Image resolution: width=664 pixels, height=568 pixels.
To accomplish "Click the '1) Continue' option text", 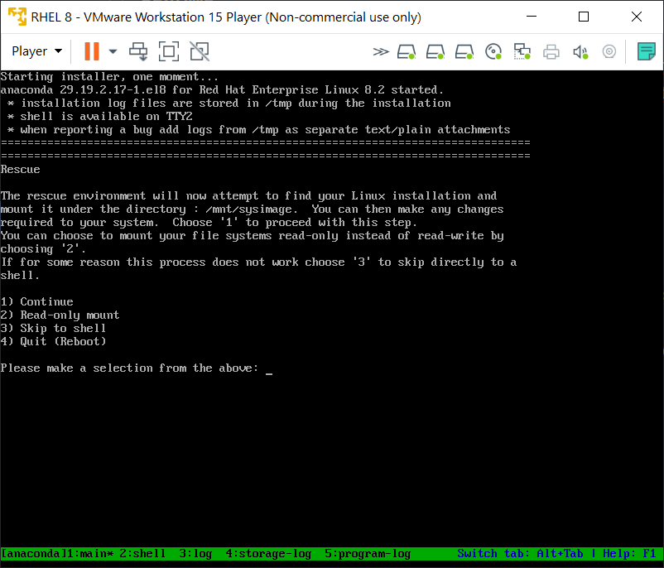I will [x=36, y=301].
